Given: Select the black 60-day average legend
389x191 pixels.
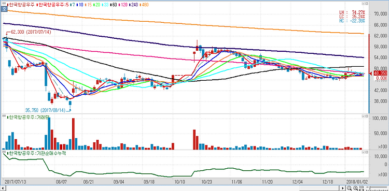Looking at the screenshot, I should (x=114, y=5).
